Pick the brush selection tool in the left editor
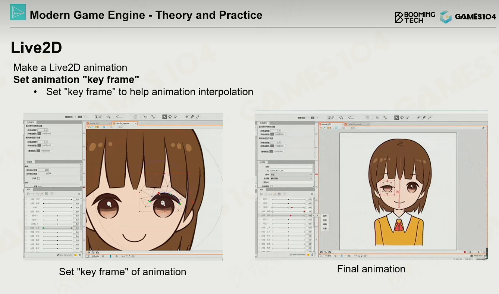 pyautogui.click(x=175, y=117)
